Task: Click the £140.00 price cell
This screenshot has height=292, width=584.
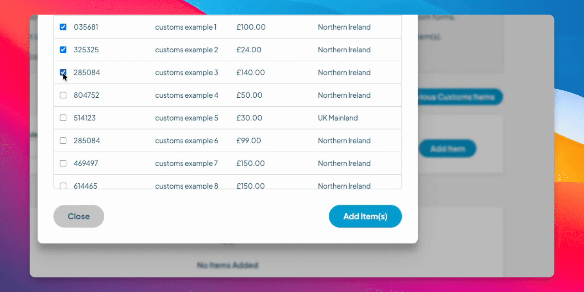Action: (251, 73)
